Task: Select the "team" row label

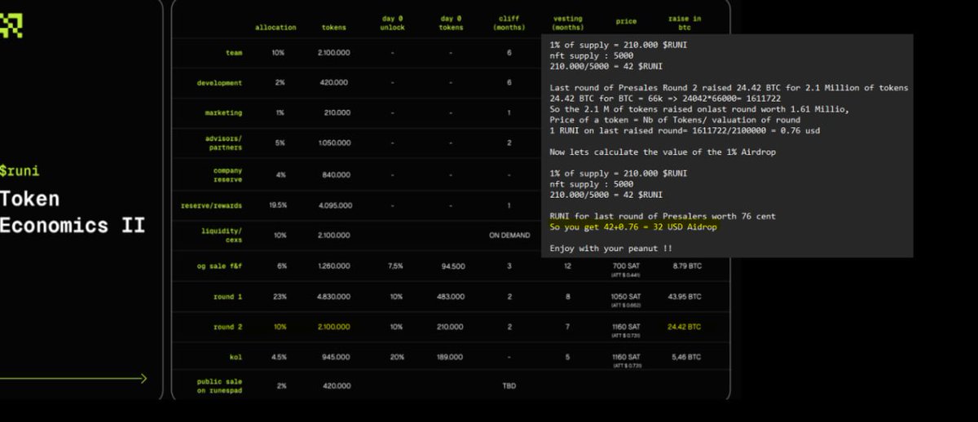Action: 234,53
